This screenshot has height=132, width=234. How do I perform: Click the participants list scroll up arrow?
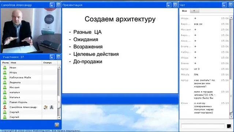59,67
